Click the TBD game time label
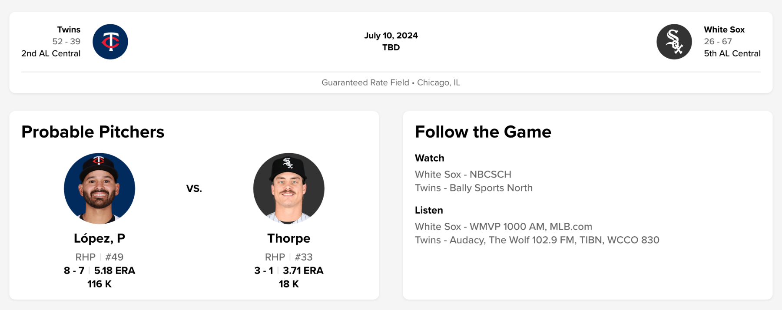Image resolution: width=782 pixels, height=310 pixels. (x=391, y=47)
